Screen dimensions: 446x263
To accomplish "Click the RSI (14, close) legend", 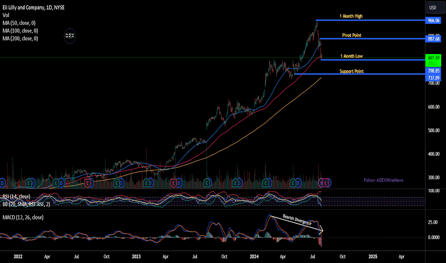I will pos(16,197).
